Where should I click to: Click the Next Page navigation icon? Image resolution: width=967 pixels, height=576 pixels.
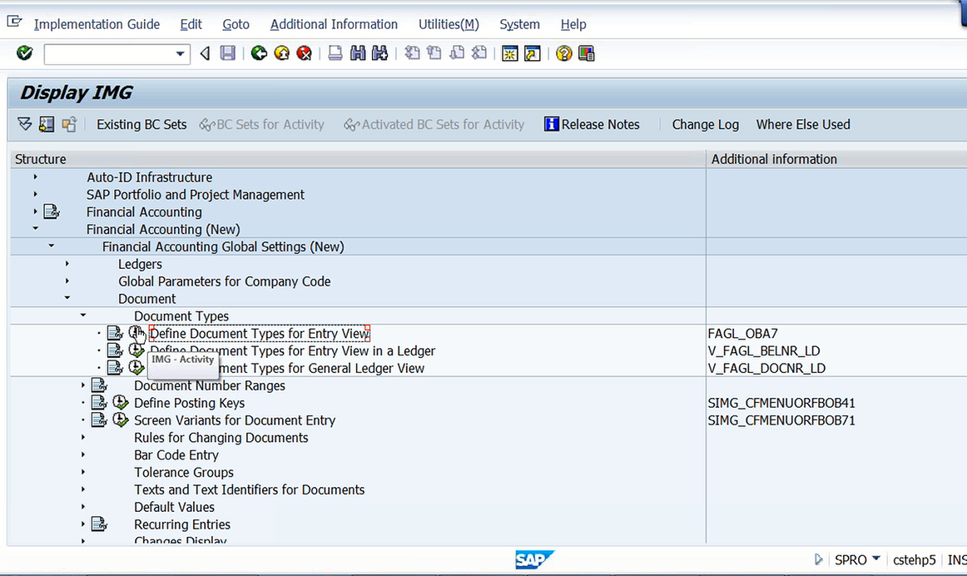click(457, 53)
